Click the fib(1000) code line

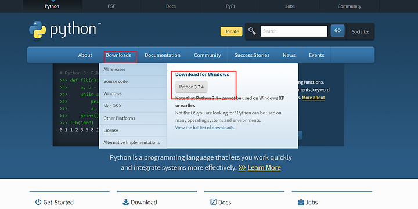77,122
